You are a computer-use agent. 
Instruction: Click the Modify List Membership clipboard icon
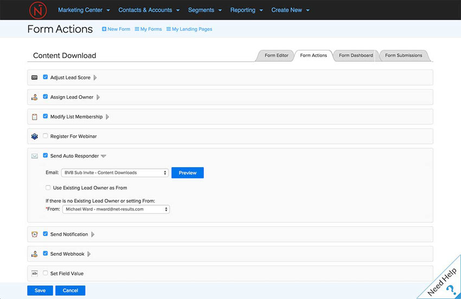34,117
